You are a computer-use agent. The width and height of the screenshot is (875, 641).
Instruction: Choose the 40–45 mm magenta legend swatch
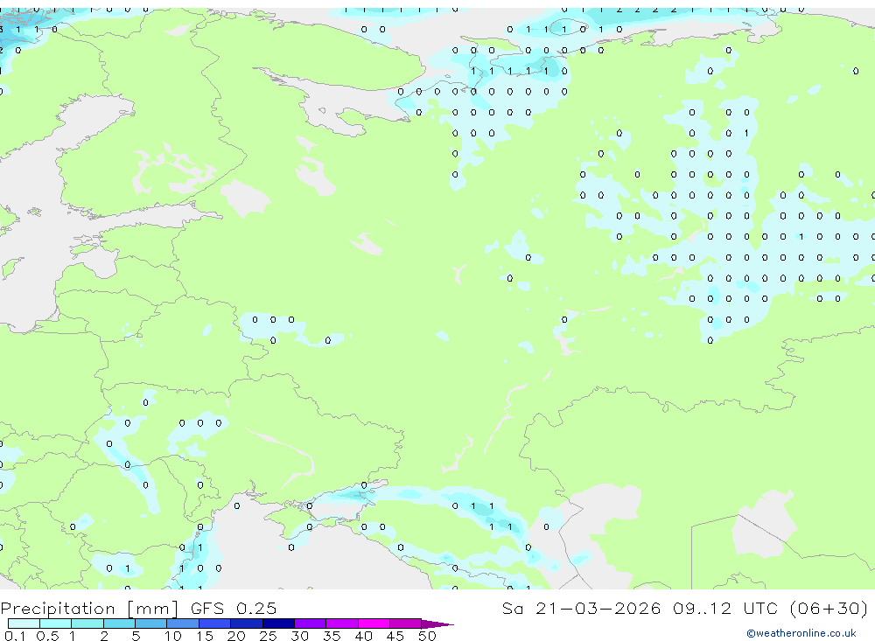(374, 624)
